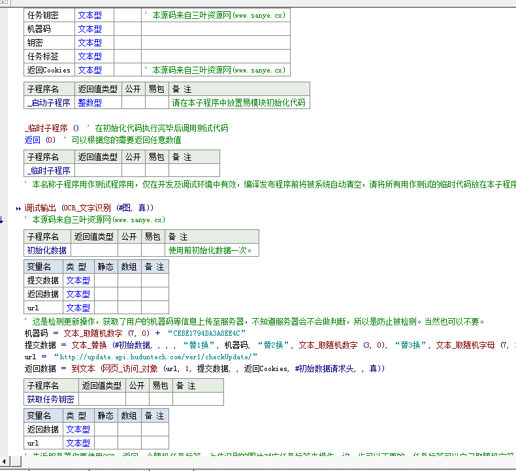Screen dimensions: 516x471
Task: Click the sanye.cx comment in 任务钥密 row
Action: pyautogui.click(x=215, y=15)
